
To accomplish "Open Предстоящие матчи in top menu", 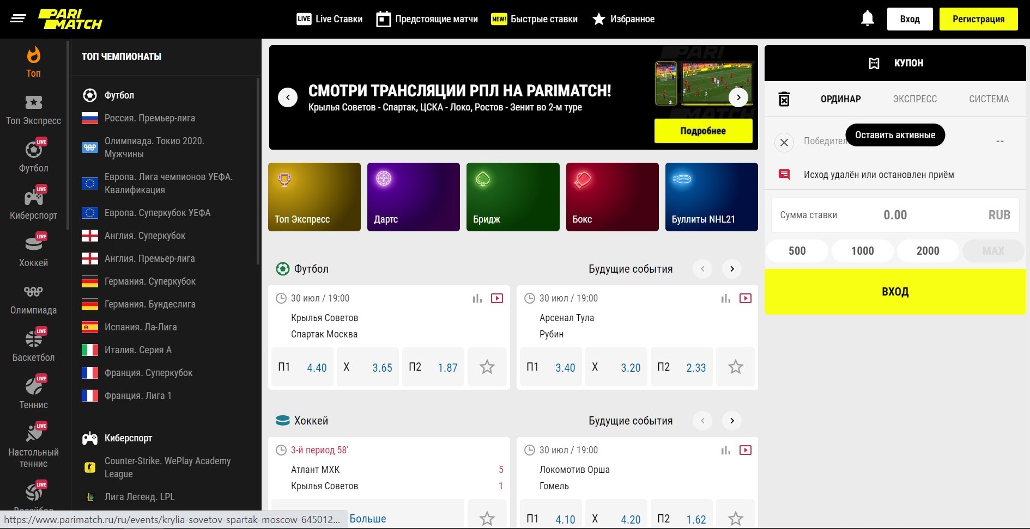I will coord(427,19).
